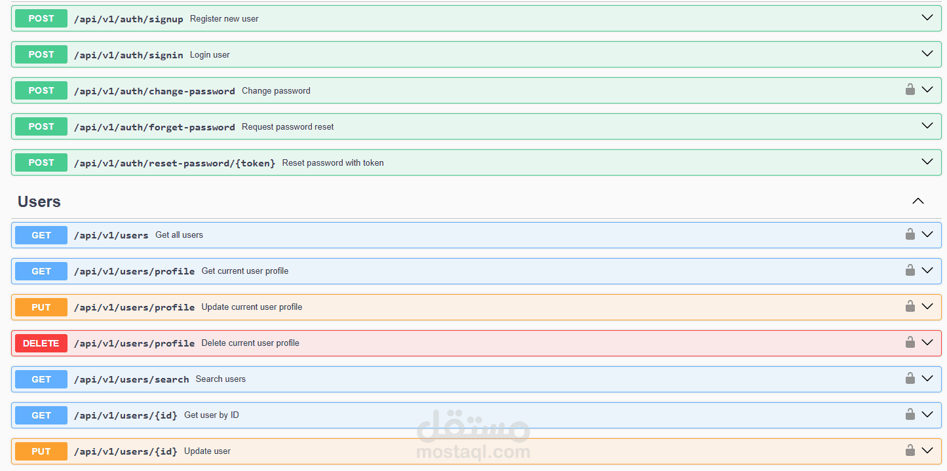The image size is (947, 471).
Task: Expand the signin endpoint chevron
Action: (x=927, y=54)
